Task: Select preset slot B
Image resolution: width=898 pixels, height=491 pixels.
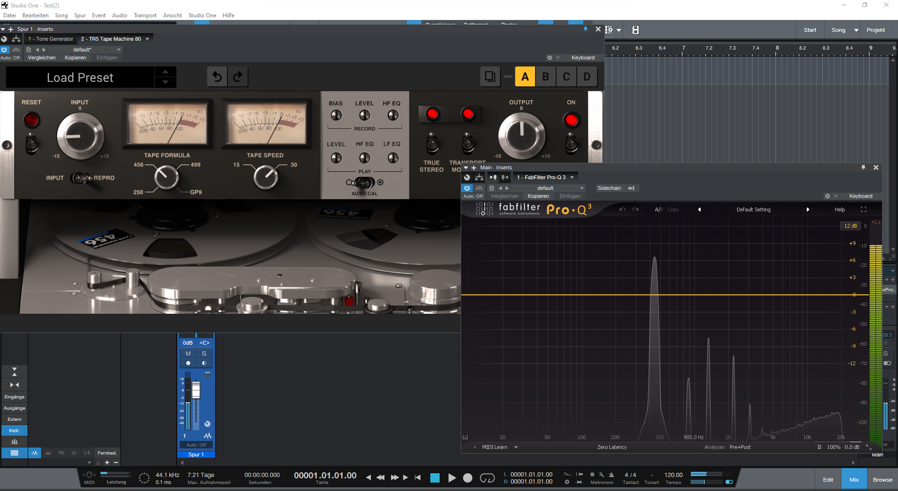Action: point(545,77)
